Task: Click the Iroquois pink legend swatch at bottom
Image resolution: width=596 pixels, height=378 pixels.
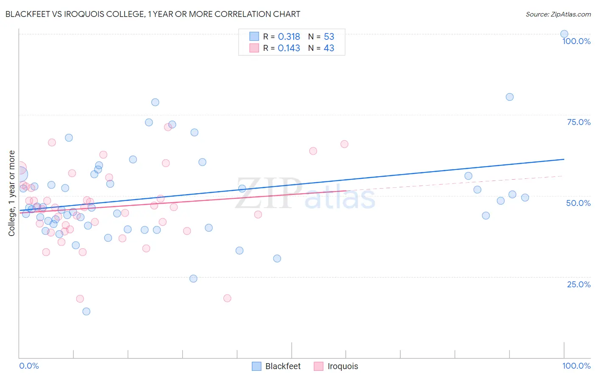Action: [319, 367]
